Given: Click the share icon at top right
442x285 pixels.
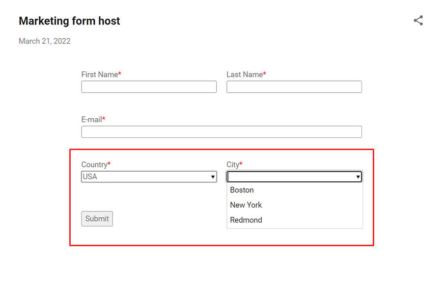Looking at the screenshot, I should tap(418, 20).
